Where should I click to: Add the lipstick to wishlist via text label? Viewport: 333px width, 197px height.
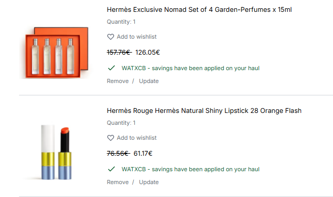point(136,138)
